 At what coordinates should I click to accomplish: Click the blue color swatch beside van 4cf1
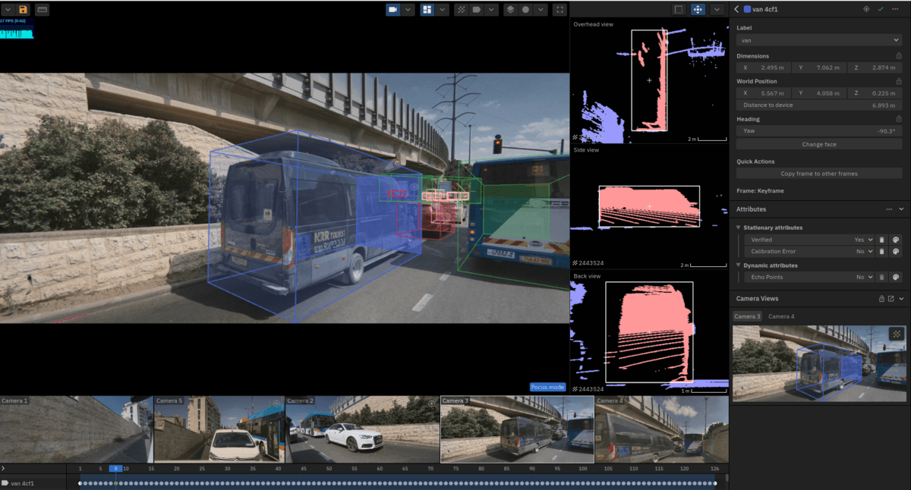(747, 9)
